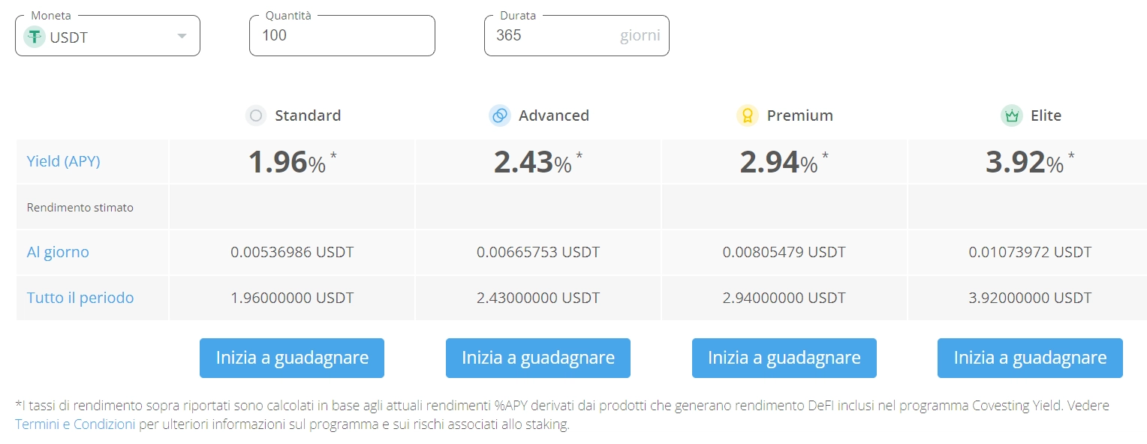Click the Al giorno row label

pos(58,252)
